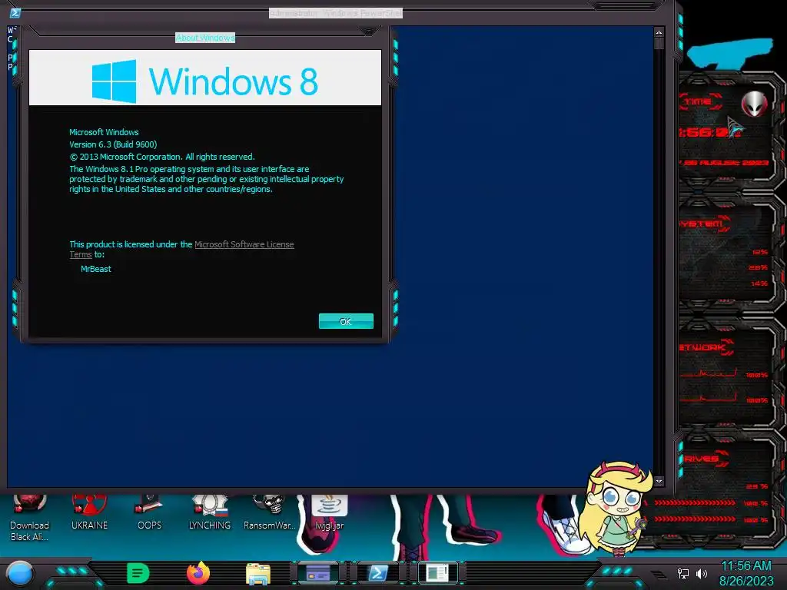
Task: Click the blonde cartoon girl desktop mascot
Action: (x=617, y=508)
